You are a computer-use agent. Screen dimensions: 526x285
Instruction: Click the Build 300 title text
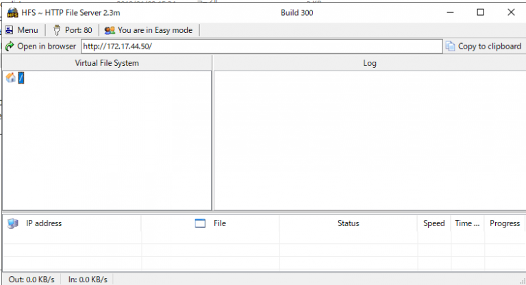[x=297, y=13]
